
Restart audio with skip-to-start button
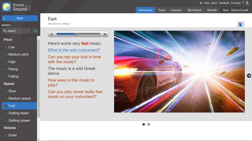click(105, 34)
